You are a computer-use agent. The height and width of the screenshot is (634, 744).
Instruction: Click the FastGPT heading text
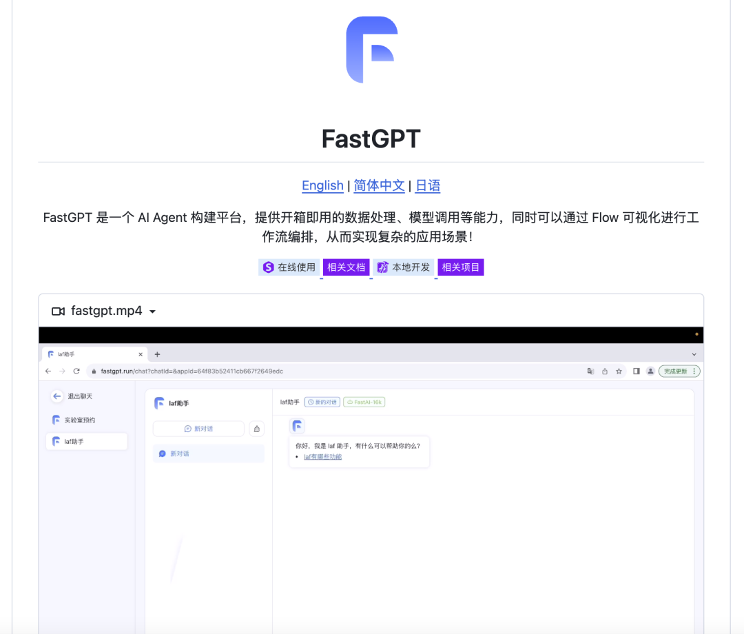pyautogui.click(x=371, y=139)
